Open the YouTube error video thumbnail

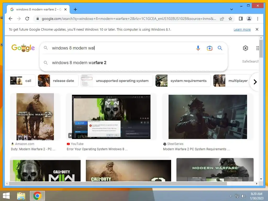click(111, 117)
